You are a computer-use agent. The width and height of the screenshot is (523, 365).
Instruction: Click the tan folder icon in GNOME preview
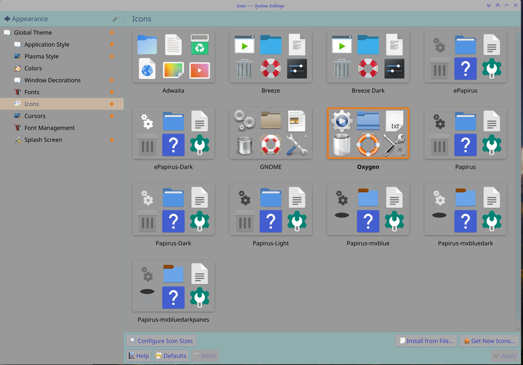[x=270, y=120]
